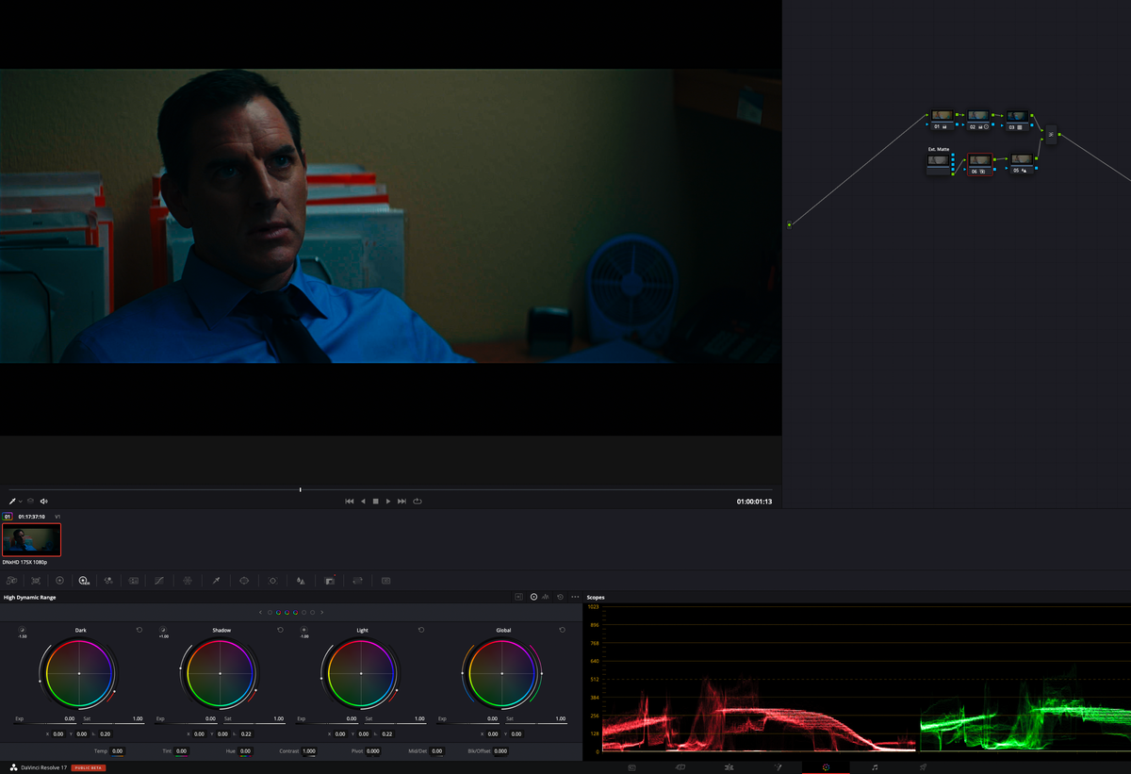Enable loop playback in the transport controls

[x=418, y=501]
